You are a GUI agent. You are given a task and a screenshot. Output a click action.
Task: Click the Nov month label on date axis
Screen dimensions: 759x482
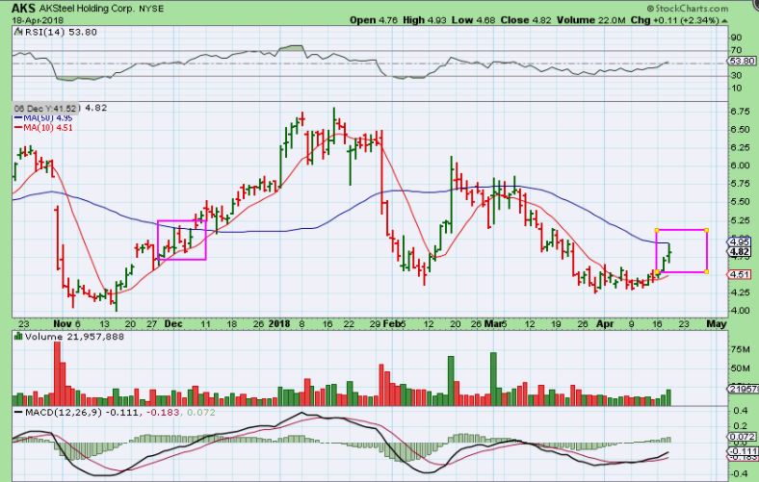pyautogui.click(x=62, y=324)
